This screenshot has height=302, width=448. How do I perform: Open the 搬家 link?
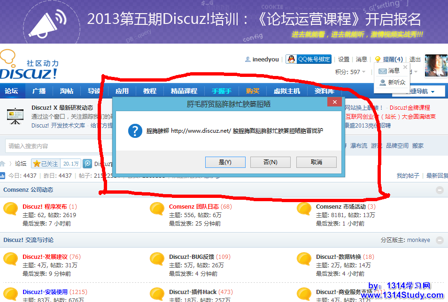click(x=418, y=146)
